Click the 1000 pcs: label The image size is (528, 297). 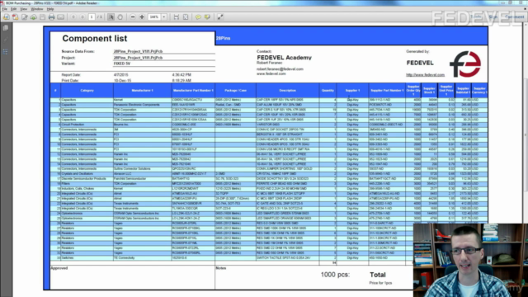[335, 275]
